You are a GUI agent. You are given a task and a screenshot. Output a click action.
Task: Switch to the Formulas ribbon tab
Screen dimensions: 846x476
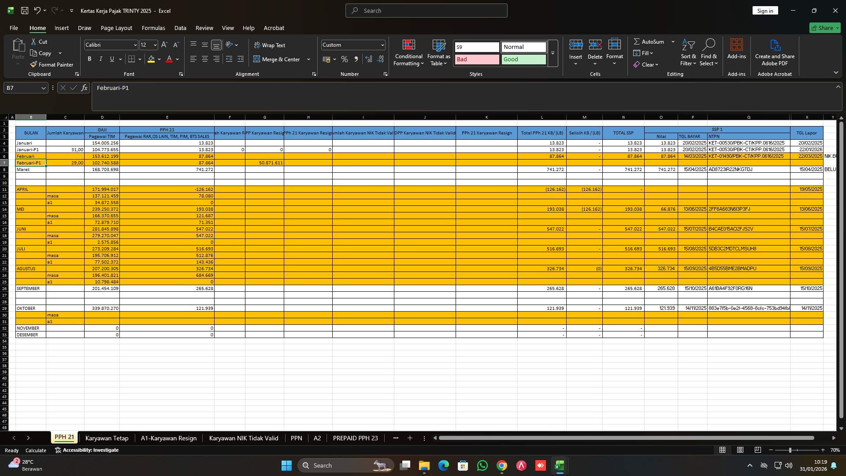[x=153, y=28]
